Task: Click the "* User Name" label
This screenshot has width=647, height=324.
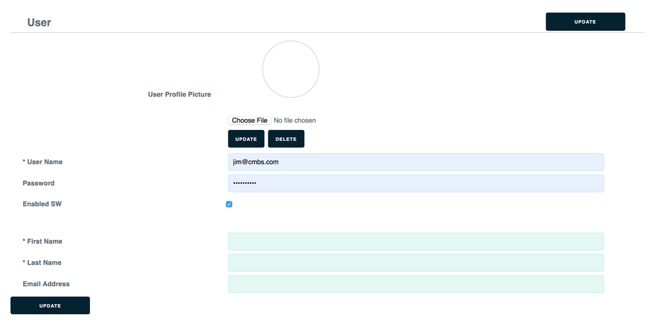Action: tap(43, 162)
